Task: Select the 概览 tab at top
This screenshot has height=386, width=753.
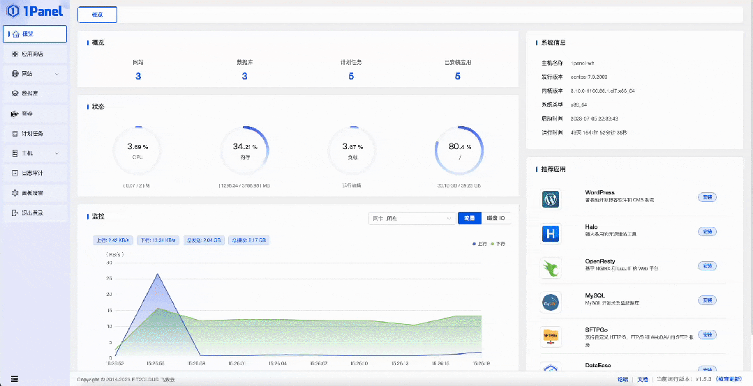Action: [x=97, y=15]
